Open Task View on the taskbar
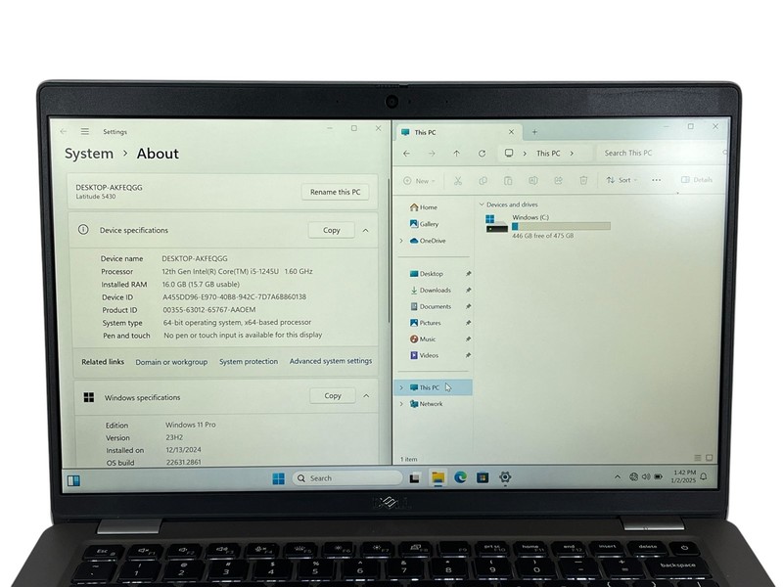 [414, 478]
